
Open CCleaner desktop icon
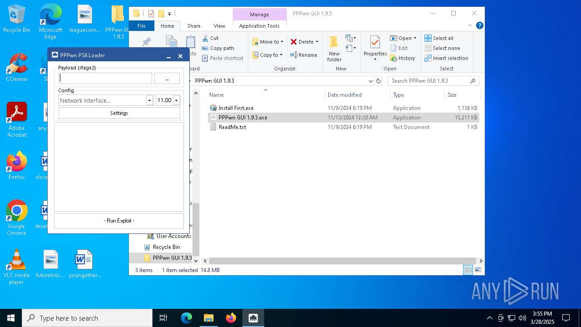[x=17, y=68]
